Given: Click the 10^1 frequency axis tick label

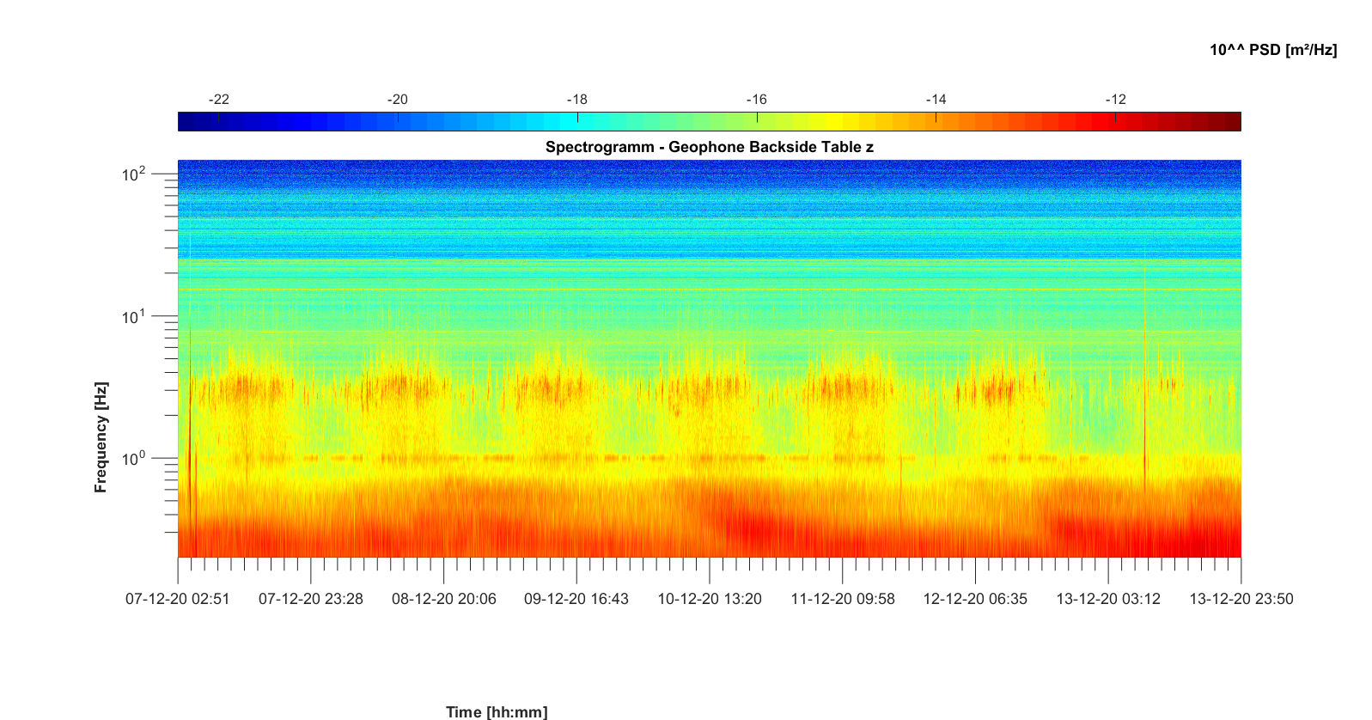Looking at the screenshot, I should pyautogui.click(x=134, y=317).
